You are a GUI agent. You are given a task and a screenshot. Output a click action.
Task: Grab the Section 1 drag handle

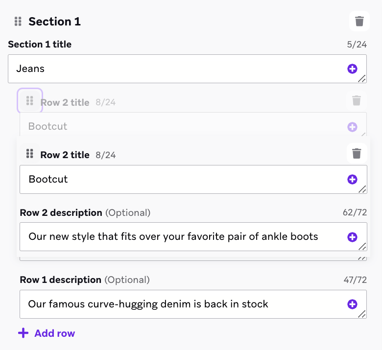(18, 22)
